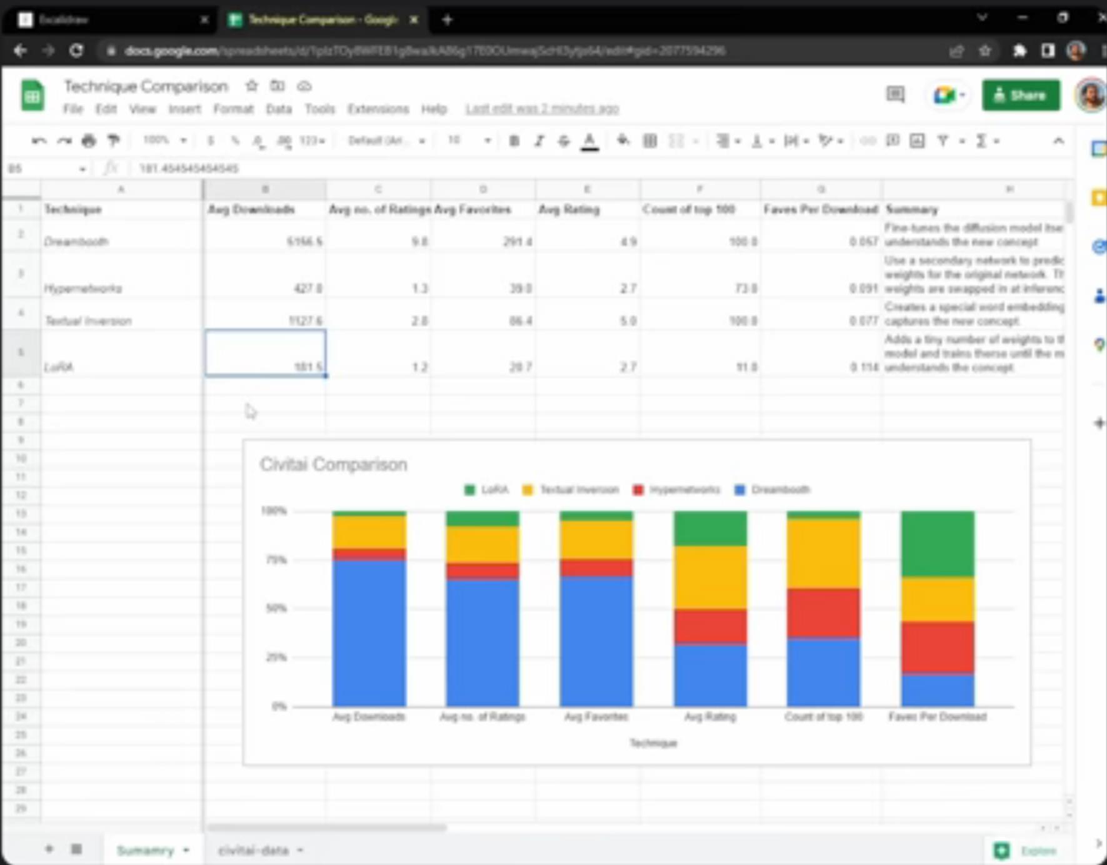The image size is (1107, 865).
Task: Open the text color picker
Action: [589, 141]
